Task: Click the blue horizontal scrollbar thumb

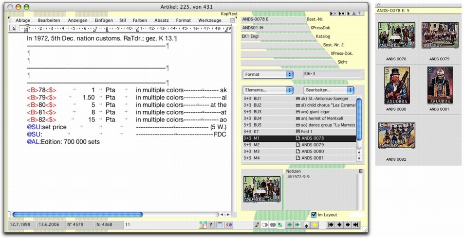Action: pyautogui.click(x=78, y=214)
